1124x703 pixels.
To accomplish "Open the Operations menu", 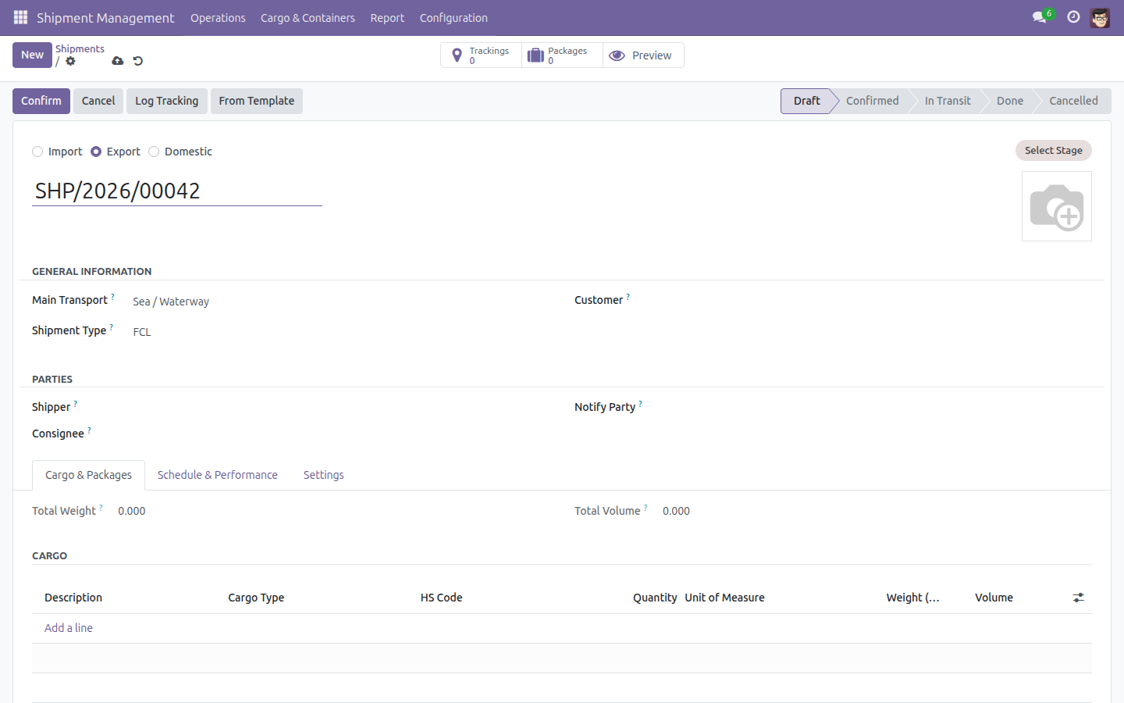I will tap(218, 18).
